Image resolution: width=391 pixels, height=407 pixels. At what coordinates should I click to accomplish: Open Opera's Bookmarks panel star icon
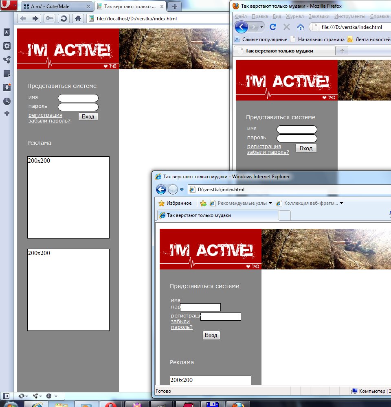[7, 32]
